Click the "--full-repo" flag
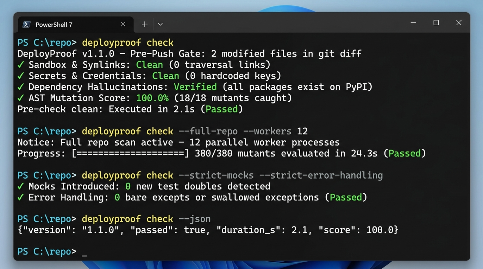Screen dimensions: 483x269 [x=209, y=132]
